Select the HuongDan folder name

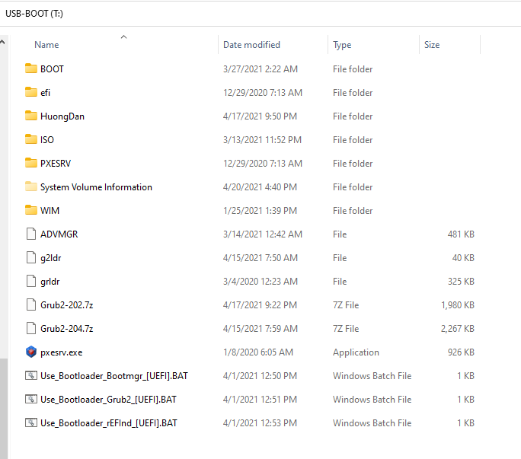tap(62, 116)
